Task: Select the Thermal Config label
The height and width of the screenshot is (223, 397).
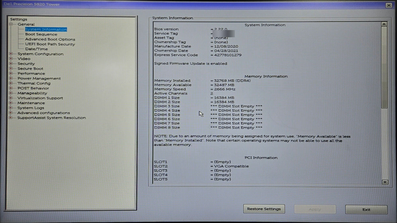Action: (34, 83)
